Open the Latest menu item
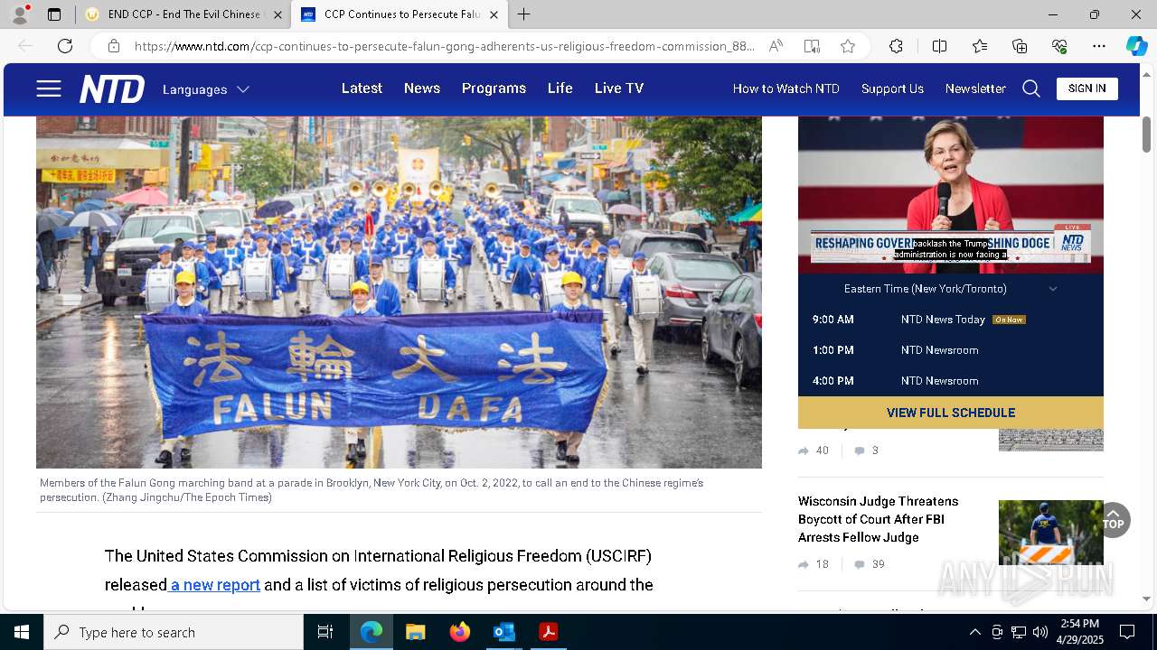 [x=362, y=88]
